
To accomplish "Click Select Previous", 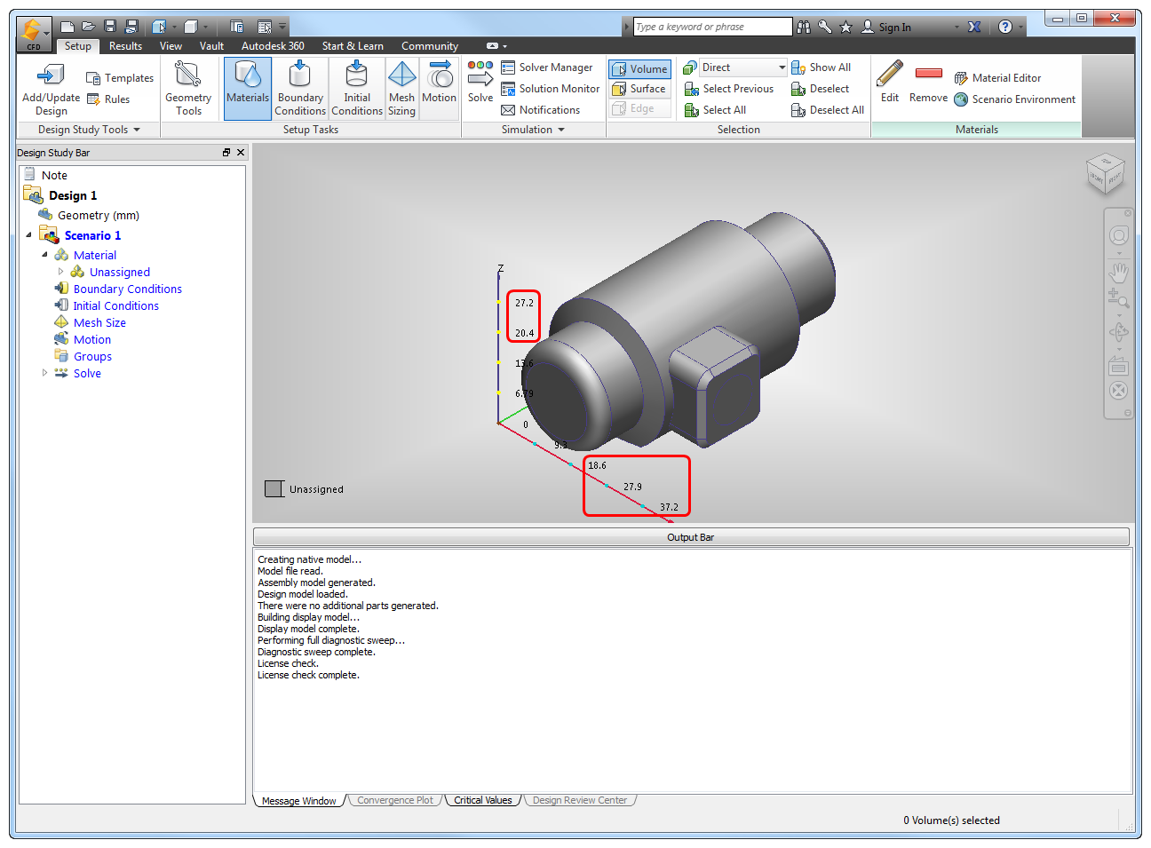I will click(x=729, y=89).
